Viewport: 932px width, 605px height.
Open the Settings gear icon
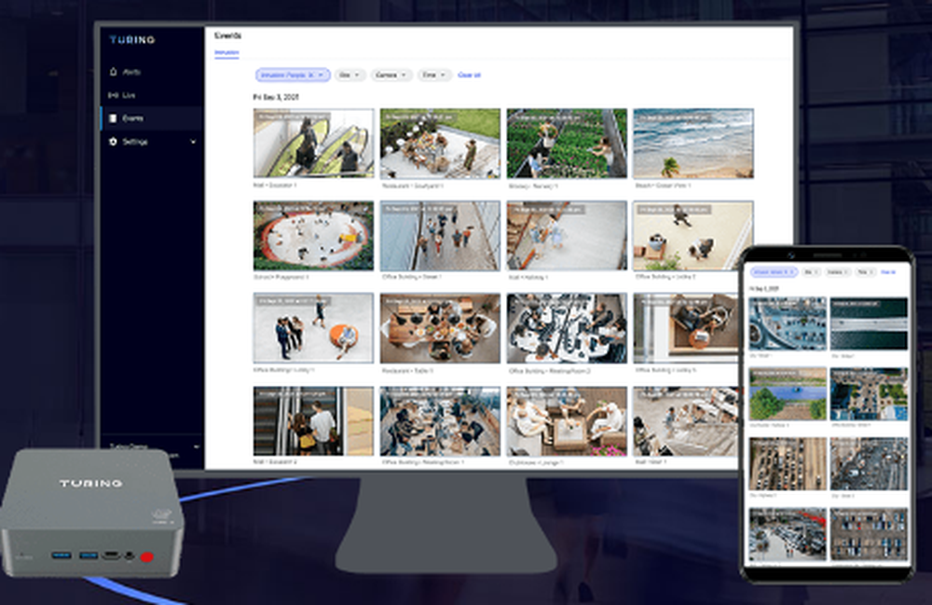tap(113, 142)
